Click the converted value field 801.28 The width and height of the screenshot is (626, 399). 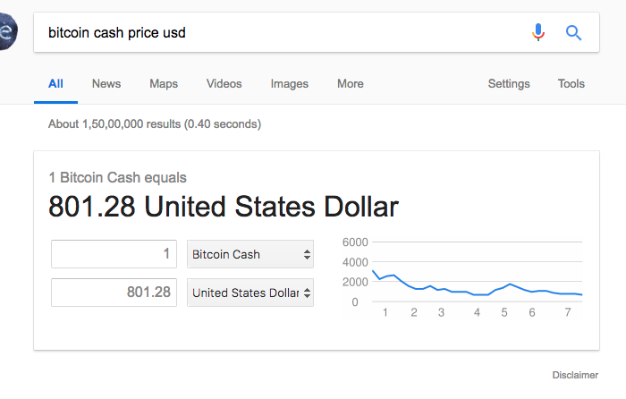pos(114,293)
